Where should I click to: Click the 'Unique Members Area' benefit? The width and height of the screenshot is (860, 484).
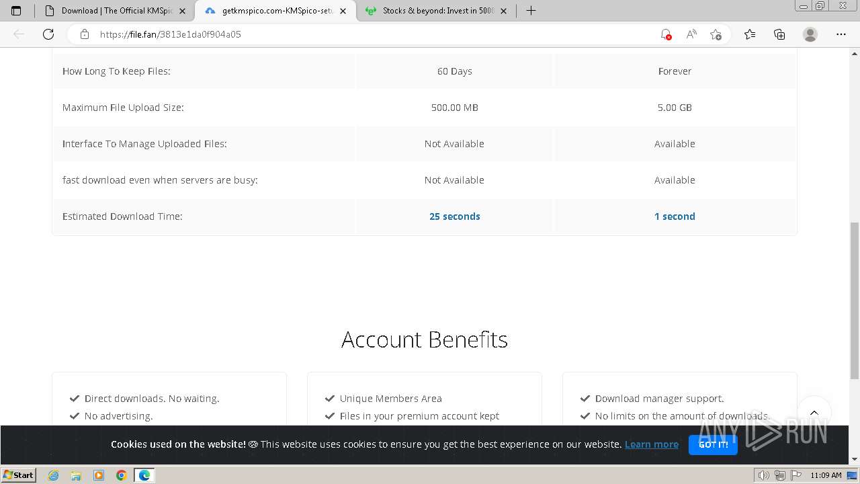click(x=390, y=399)
